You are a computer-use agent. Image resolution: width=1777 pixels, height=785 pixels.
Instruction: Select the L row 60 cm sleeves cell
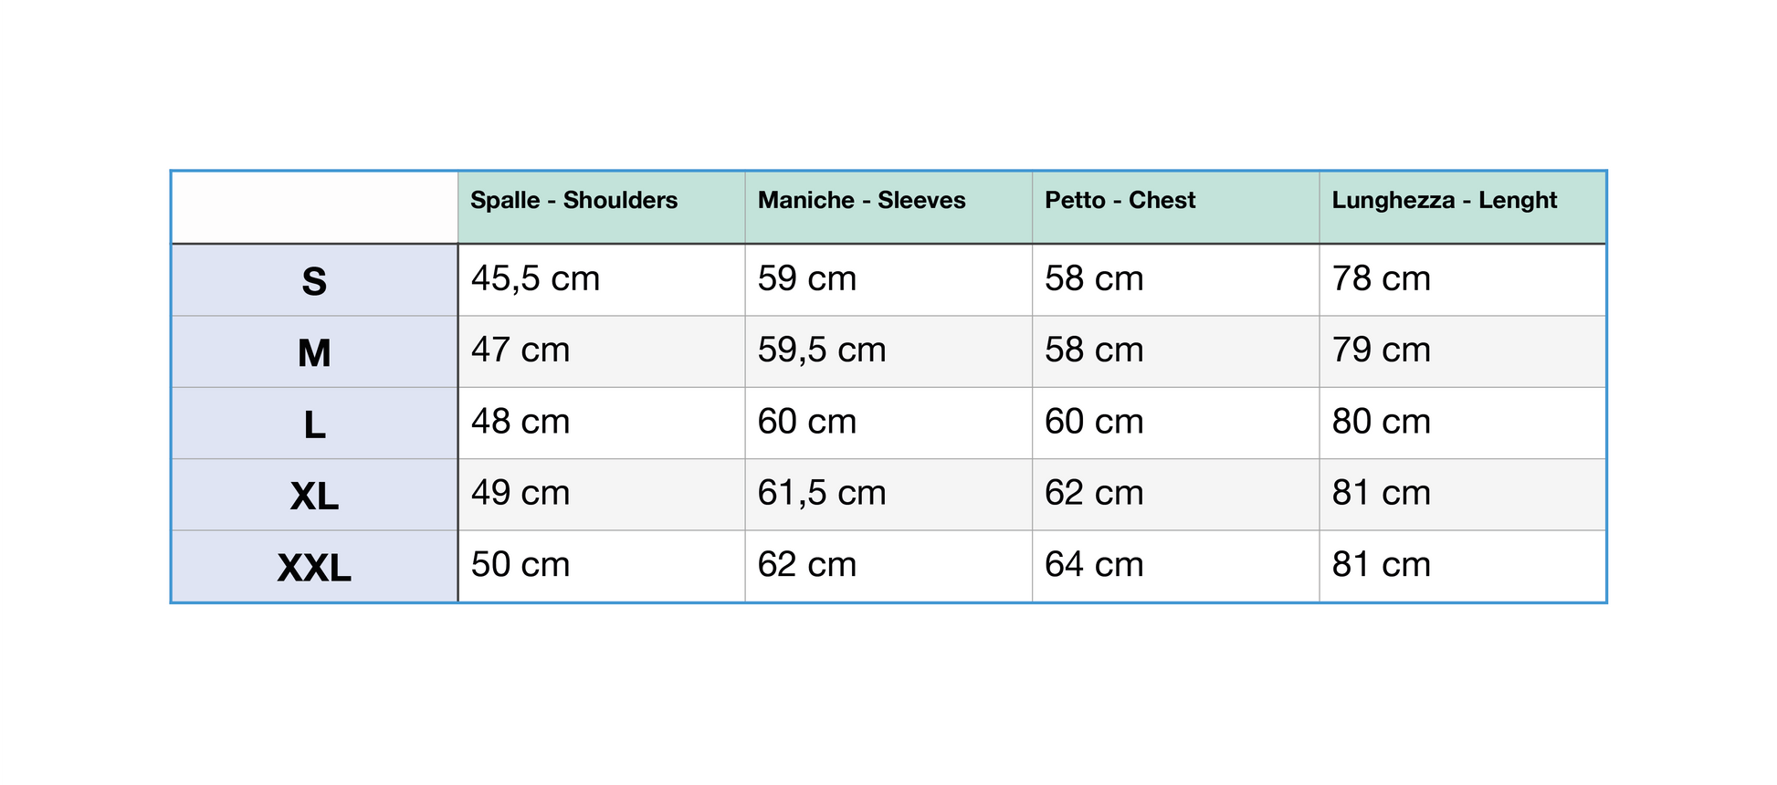(807, 423)
